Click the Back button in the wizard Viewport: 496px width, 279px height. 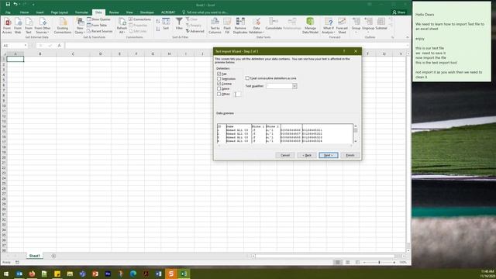pos(307,155)
